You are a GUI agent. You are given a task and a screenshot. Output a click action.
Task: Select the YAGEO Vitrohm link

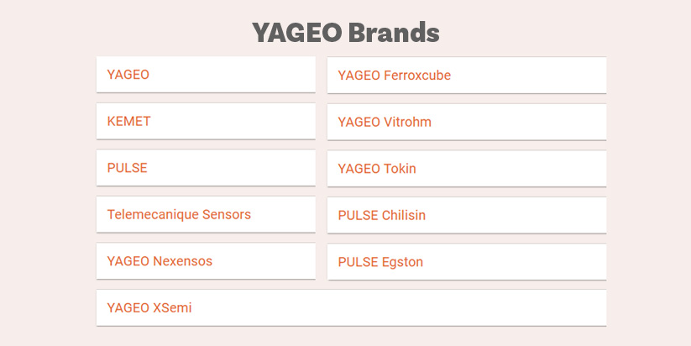coord(385,122)
